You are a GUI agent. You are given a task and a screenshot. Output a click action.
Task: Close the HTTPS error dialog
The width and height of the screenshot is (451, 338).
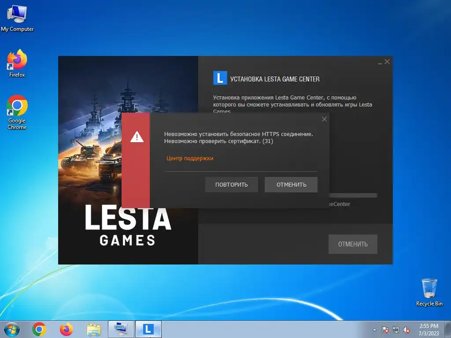pos(324,119)
